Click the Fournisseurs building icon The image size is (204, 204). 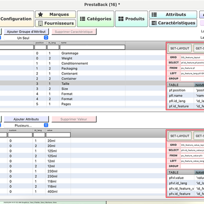click(x=40, y=23)
